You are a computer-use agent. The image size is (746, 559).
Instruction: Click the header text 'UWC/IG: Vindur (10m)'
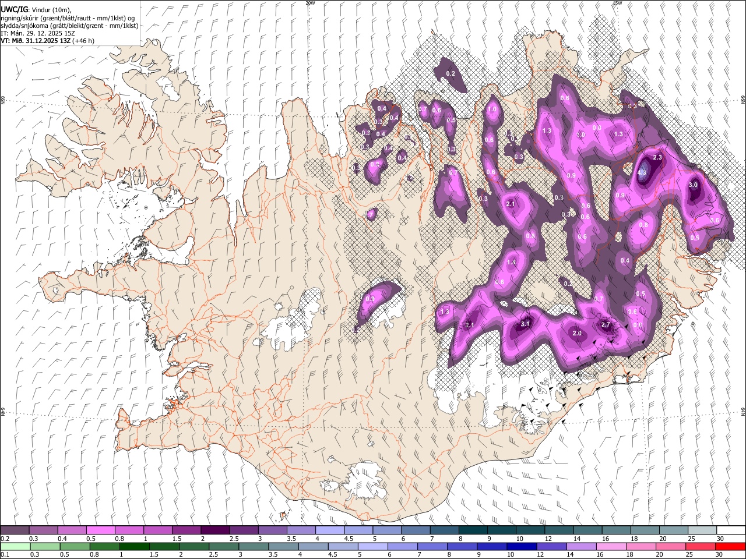point(37,10)
